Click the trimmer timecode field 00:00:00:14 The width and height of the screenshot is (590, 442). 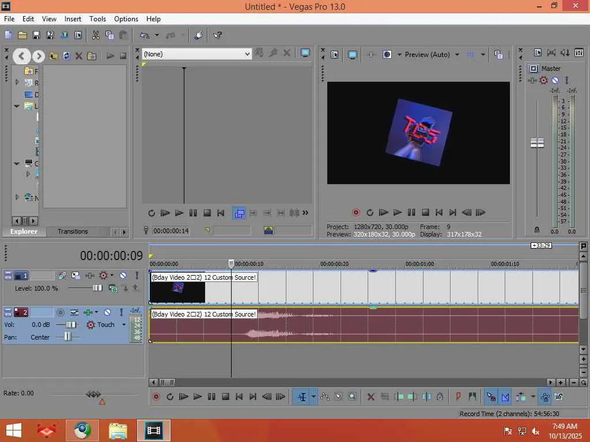(x=171, y=231)
